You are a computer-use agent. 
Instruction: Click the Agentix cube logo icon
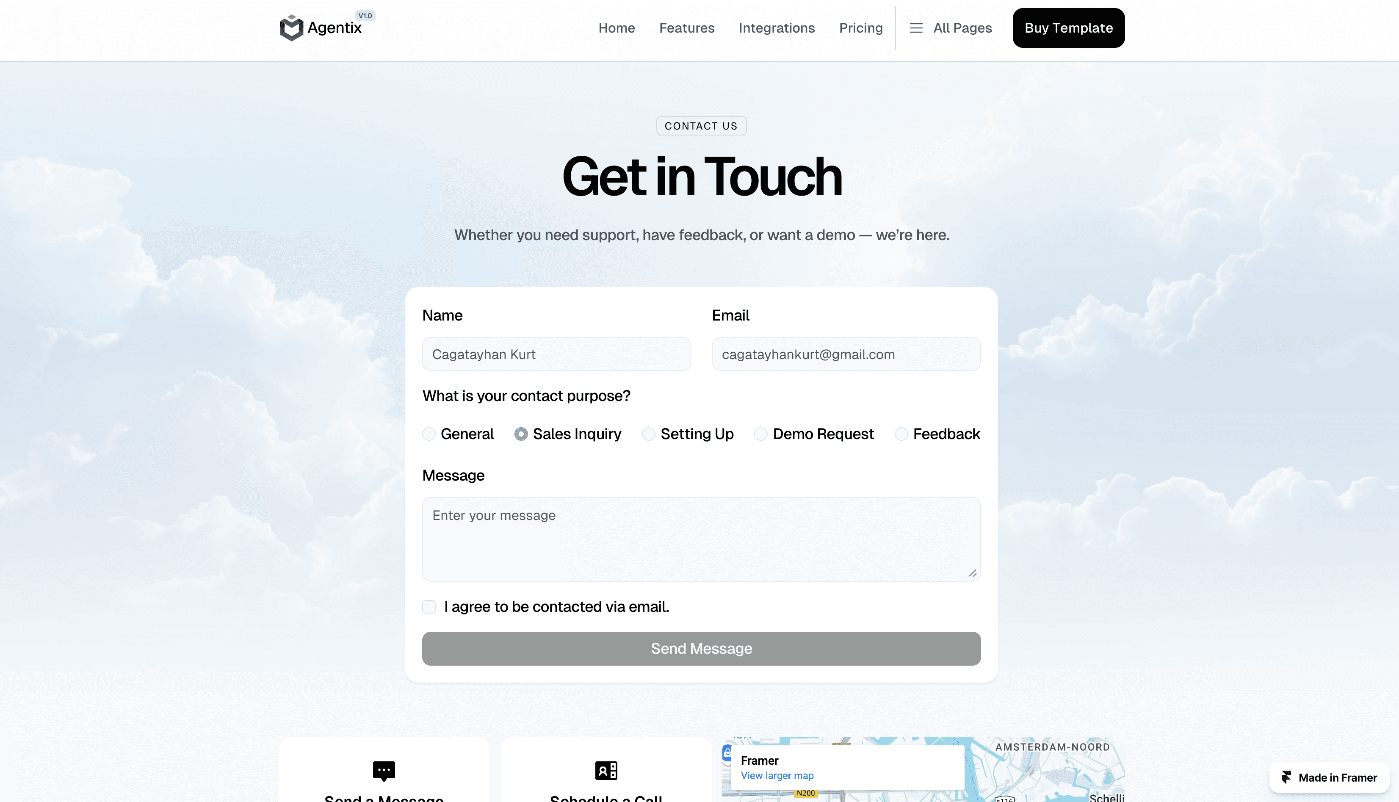click(x=291, y=28)
